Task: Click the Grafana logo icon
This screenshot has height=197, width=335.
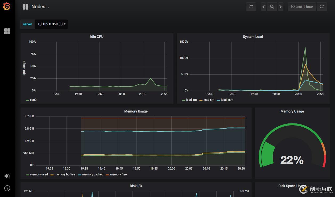Action: [7, 7]
